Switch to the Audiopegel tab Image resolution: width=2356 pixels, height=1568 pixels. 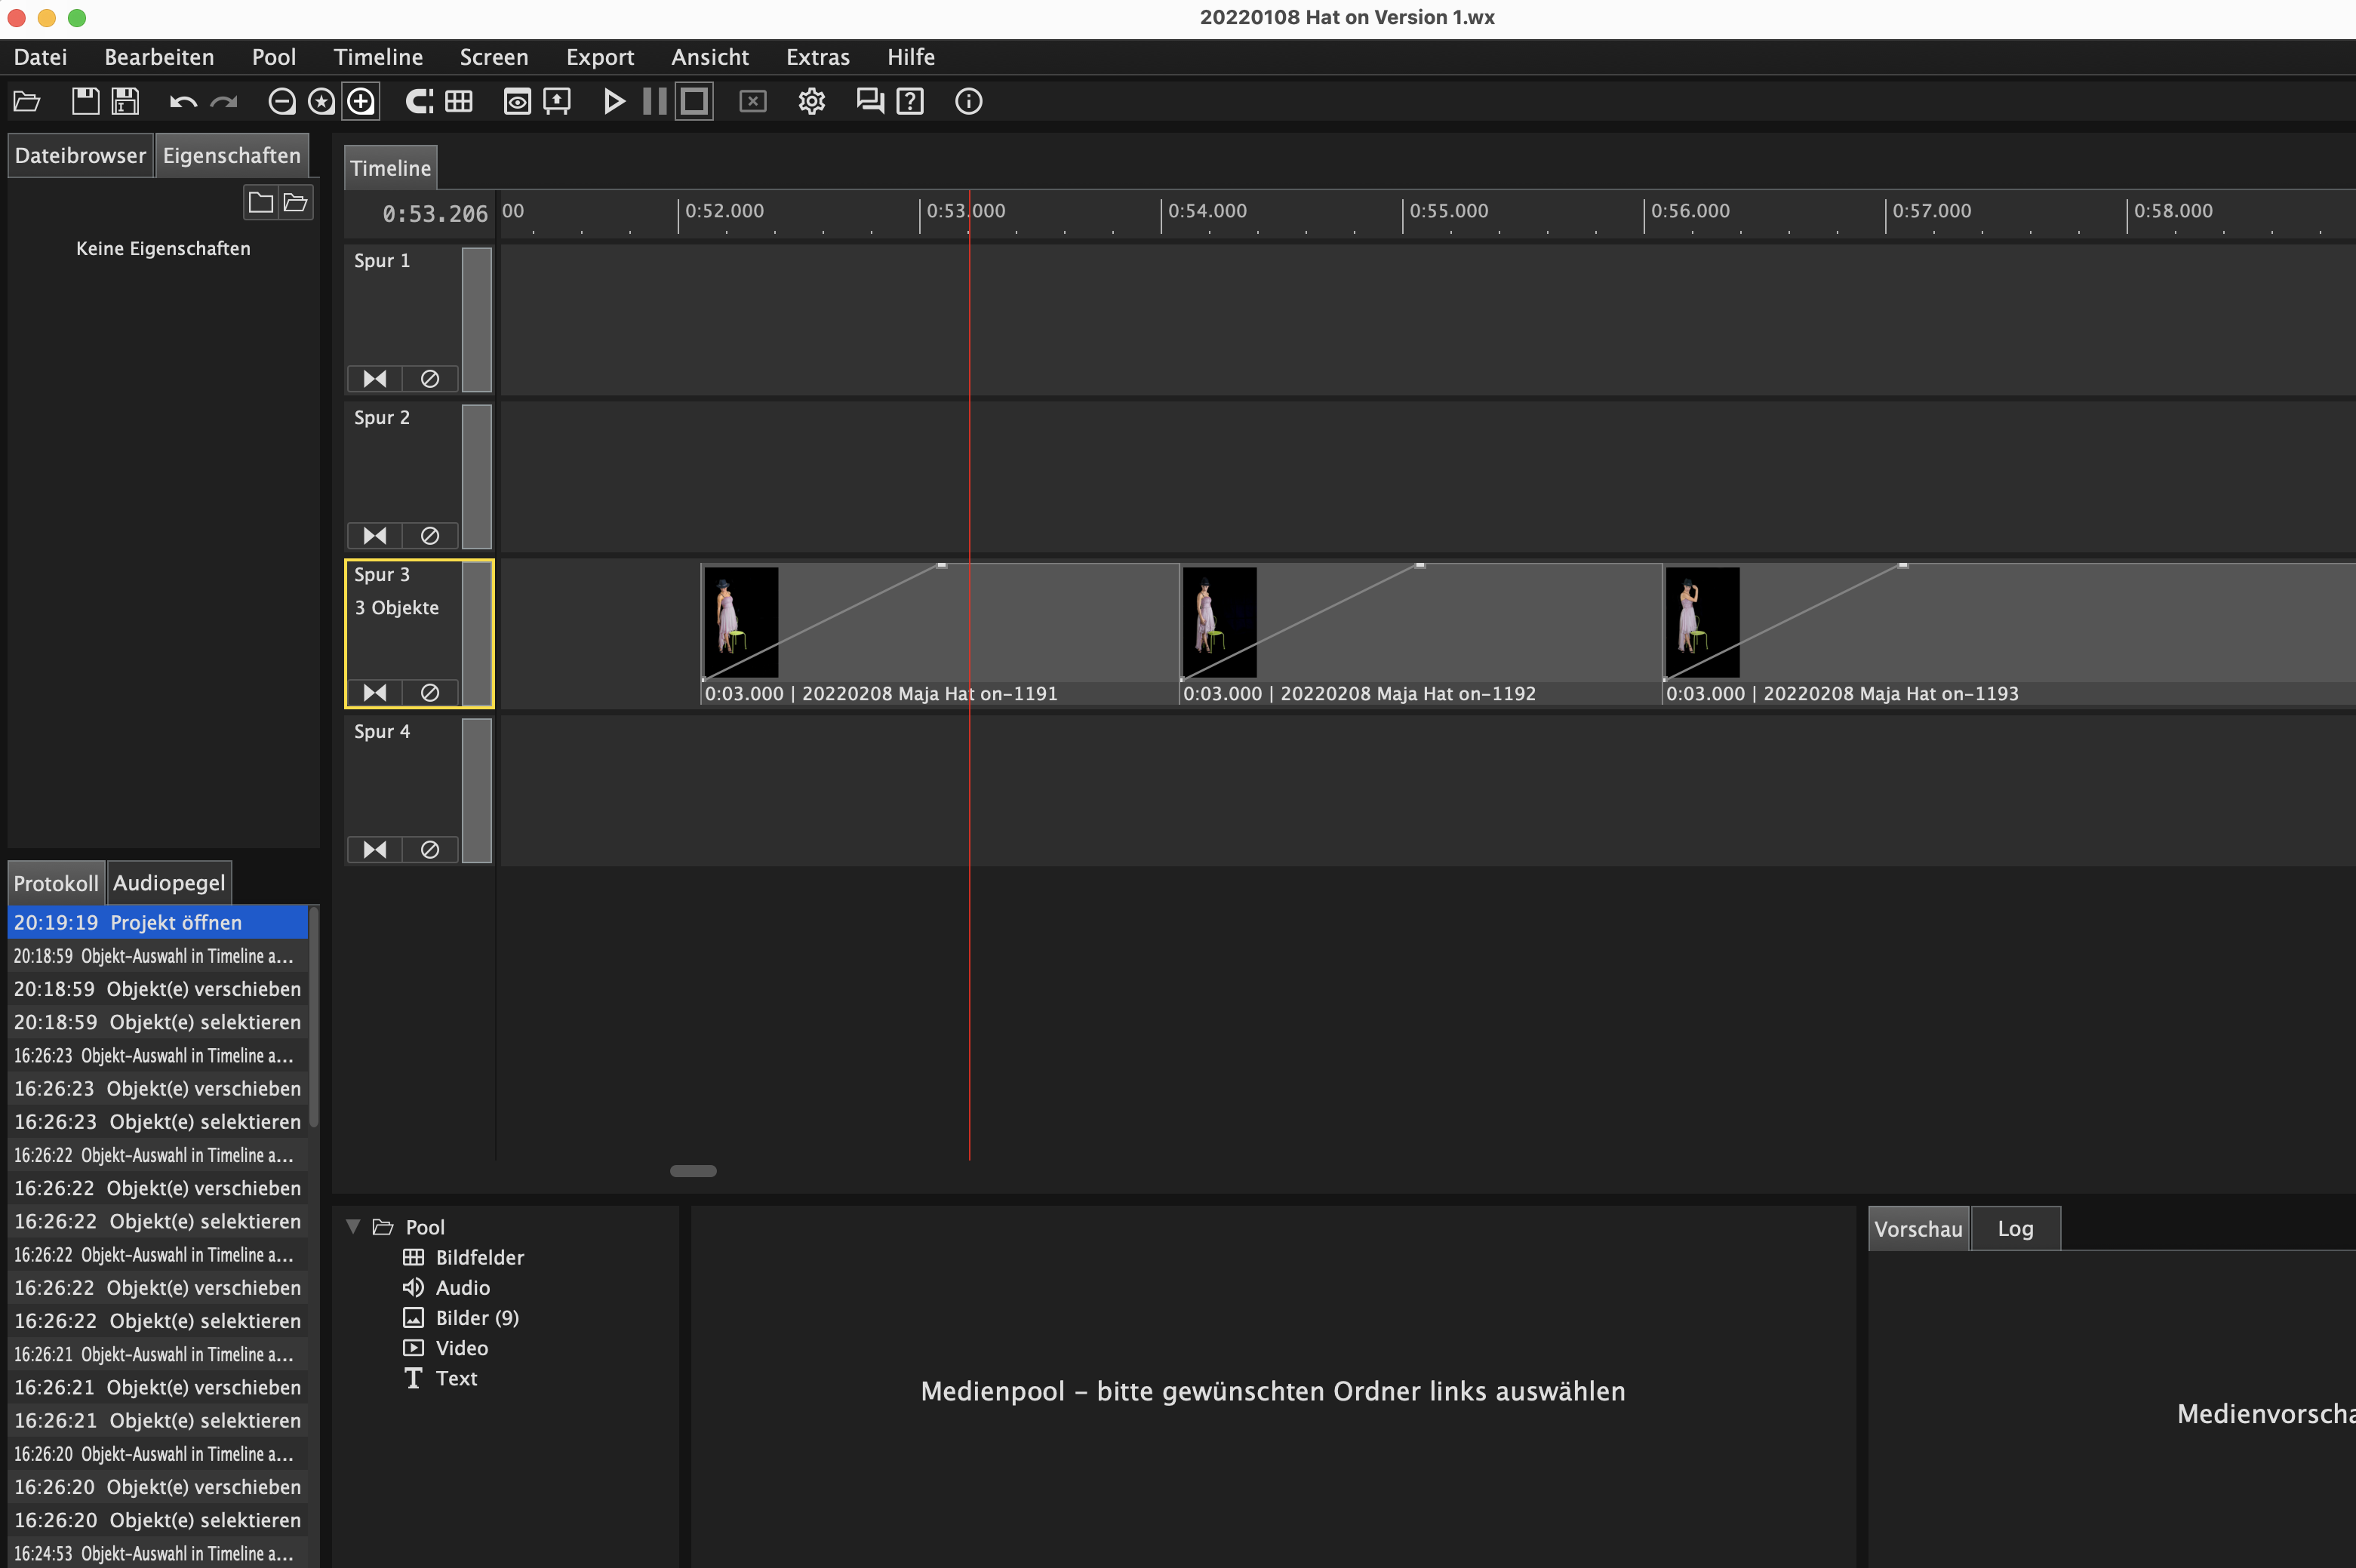coord(169,883)
